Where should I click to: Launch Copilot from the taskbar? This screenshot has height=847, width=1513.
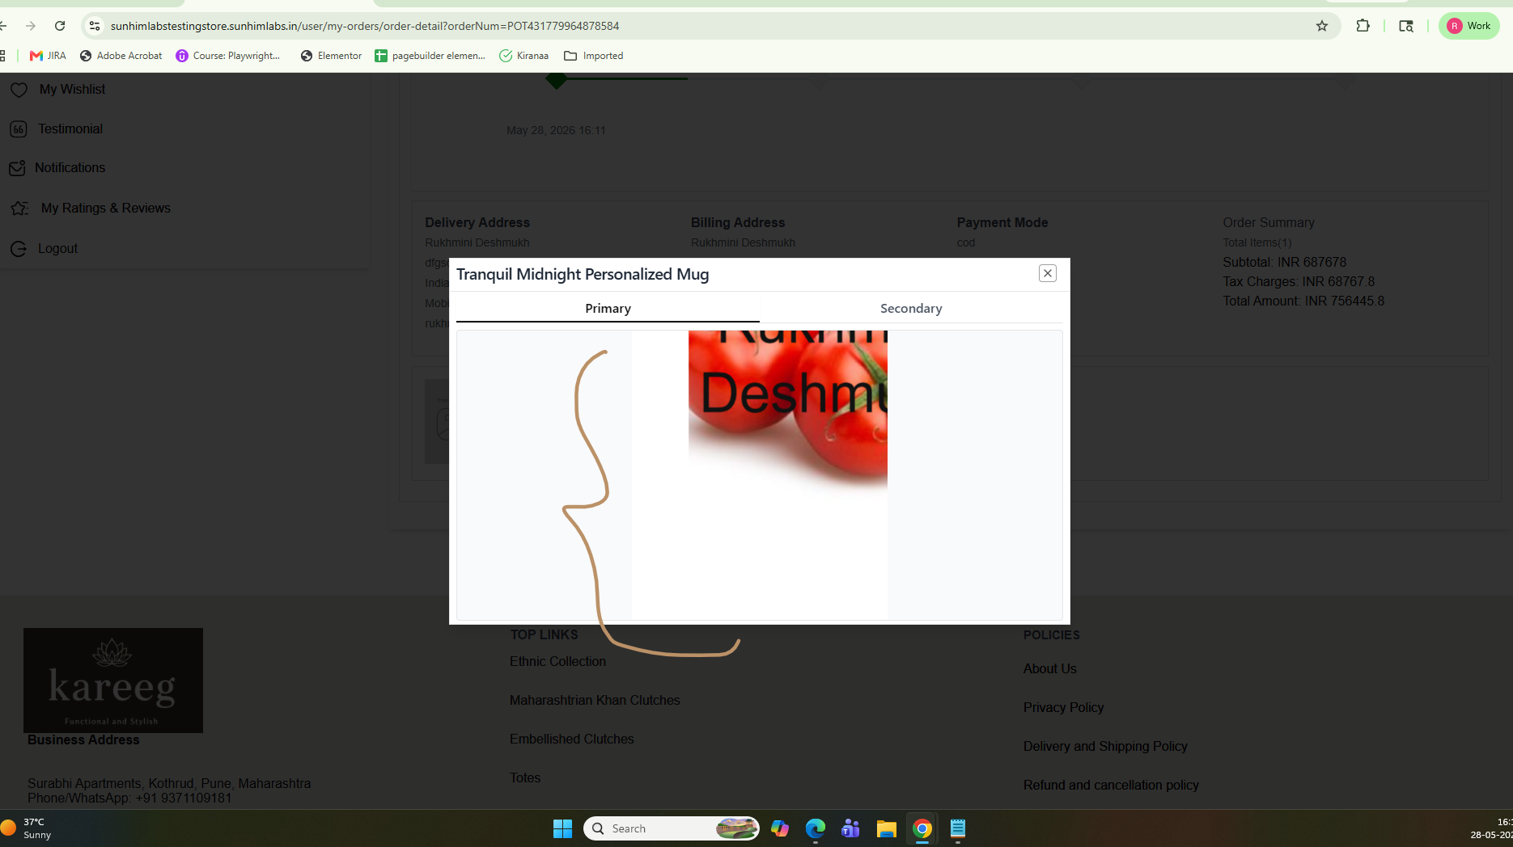[x=780, y=828]
